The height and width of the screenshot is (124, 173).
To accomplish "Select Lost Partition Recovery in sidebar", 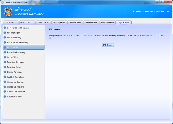I will [x=18, y=28].
